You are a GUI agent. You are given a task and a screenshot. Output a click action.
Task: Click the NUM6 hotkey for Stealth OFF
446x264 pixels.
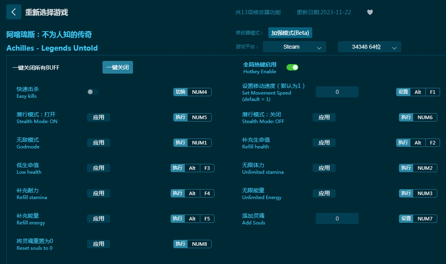425,118
